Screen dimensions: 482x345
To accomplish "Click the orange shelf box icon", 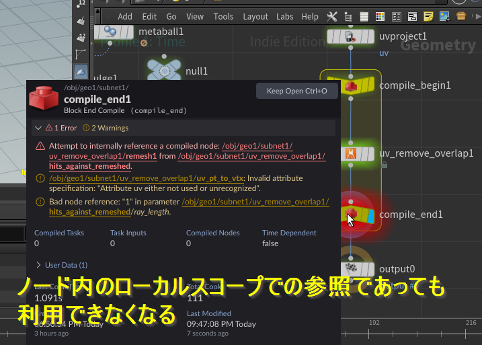I will pos(460,16).
